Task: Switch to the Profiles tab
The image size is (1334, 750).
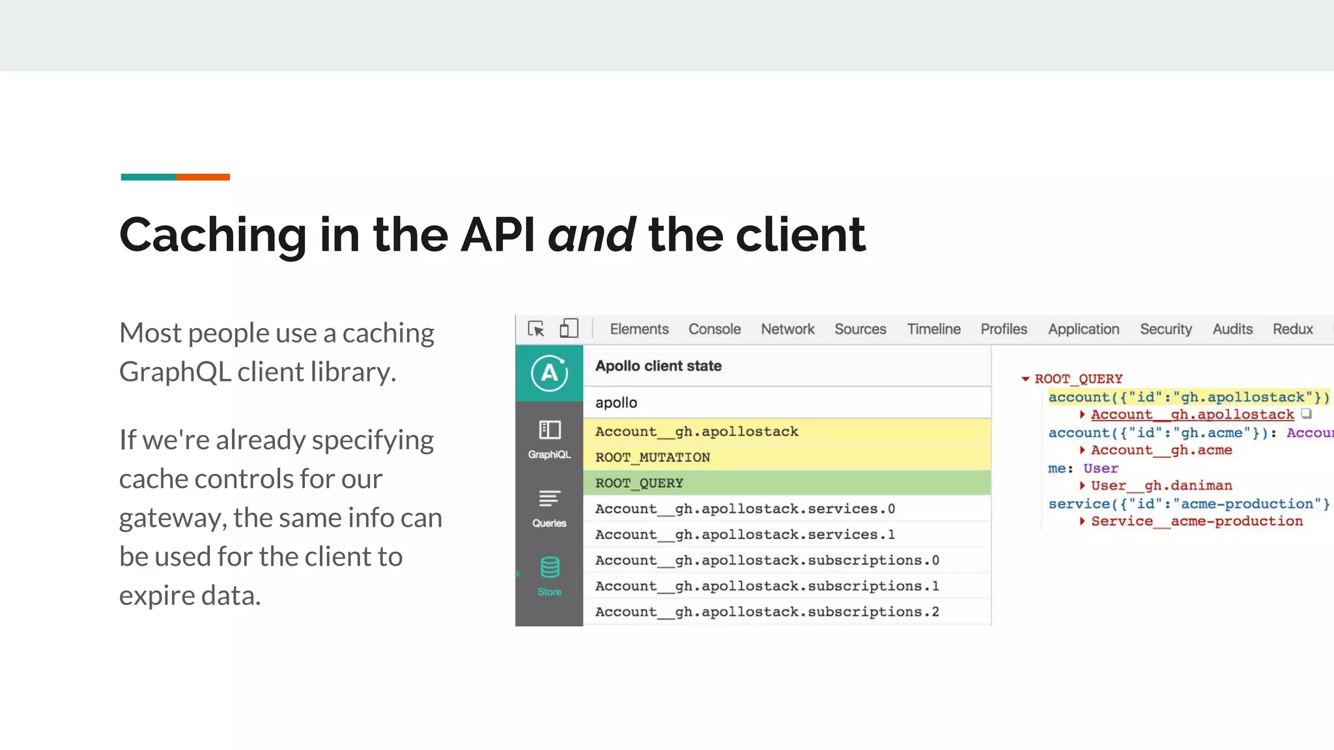Action: tap(1004, 329)
